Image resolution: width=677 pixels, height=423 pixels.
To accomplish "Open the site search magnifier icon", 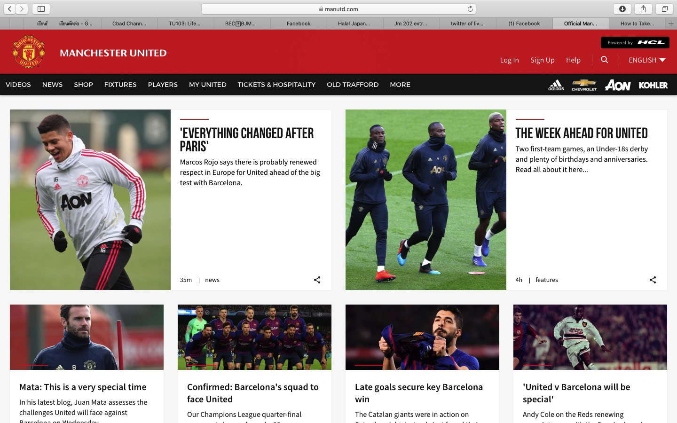I will click(605, 60).
